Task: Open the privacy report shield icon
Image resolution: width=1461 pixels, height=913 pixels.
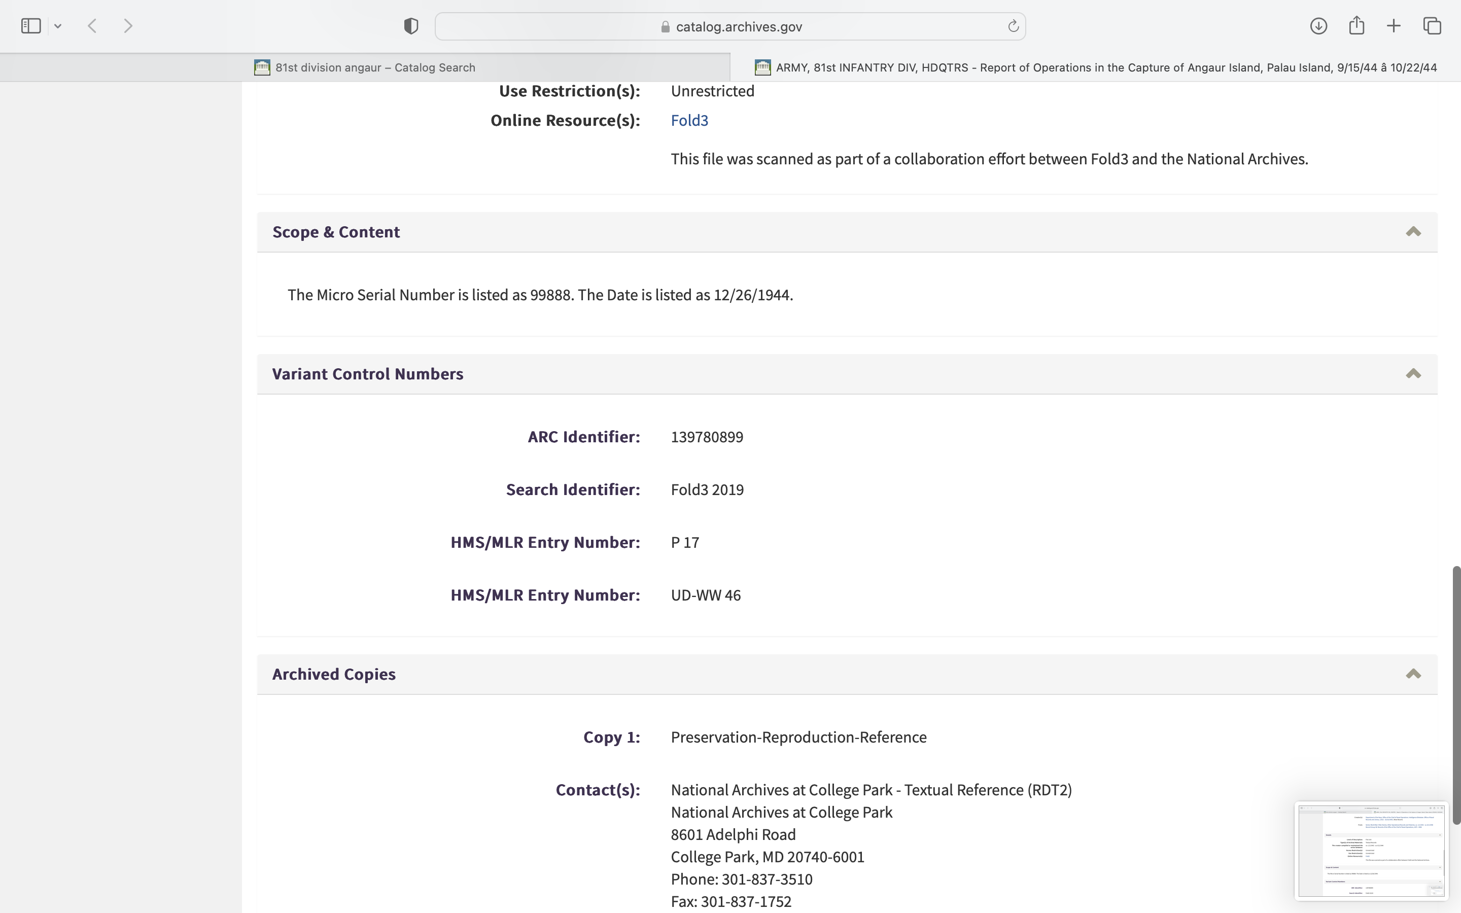Action: tap(411, 26)
